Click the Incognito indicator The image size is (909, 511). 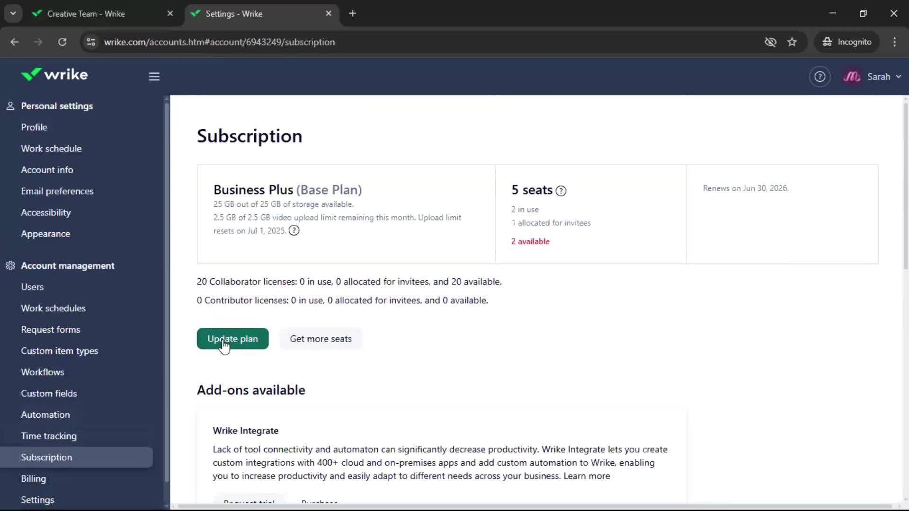847,42
